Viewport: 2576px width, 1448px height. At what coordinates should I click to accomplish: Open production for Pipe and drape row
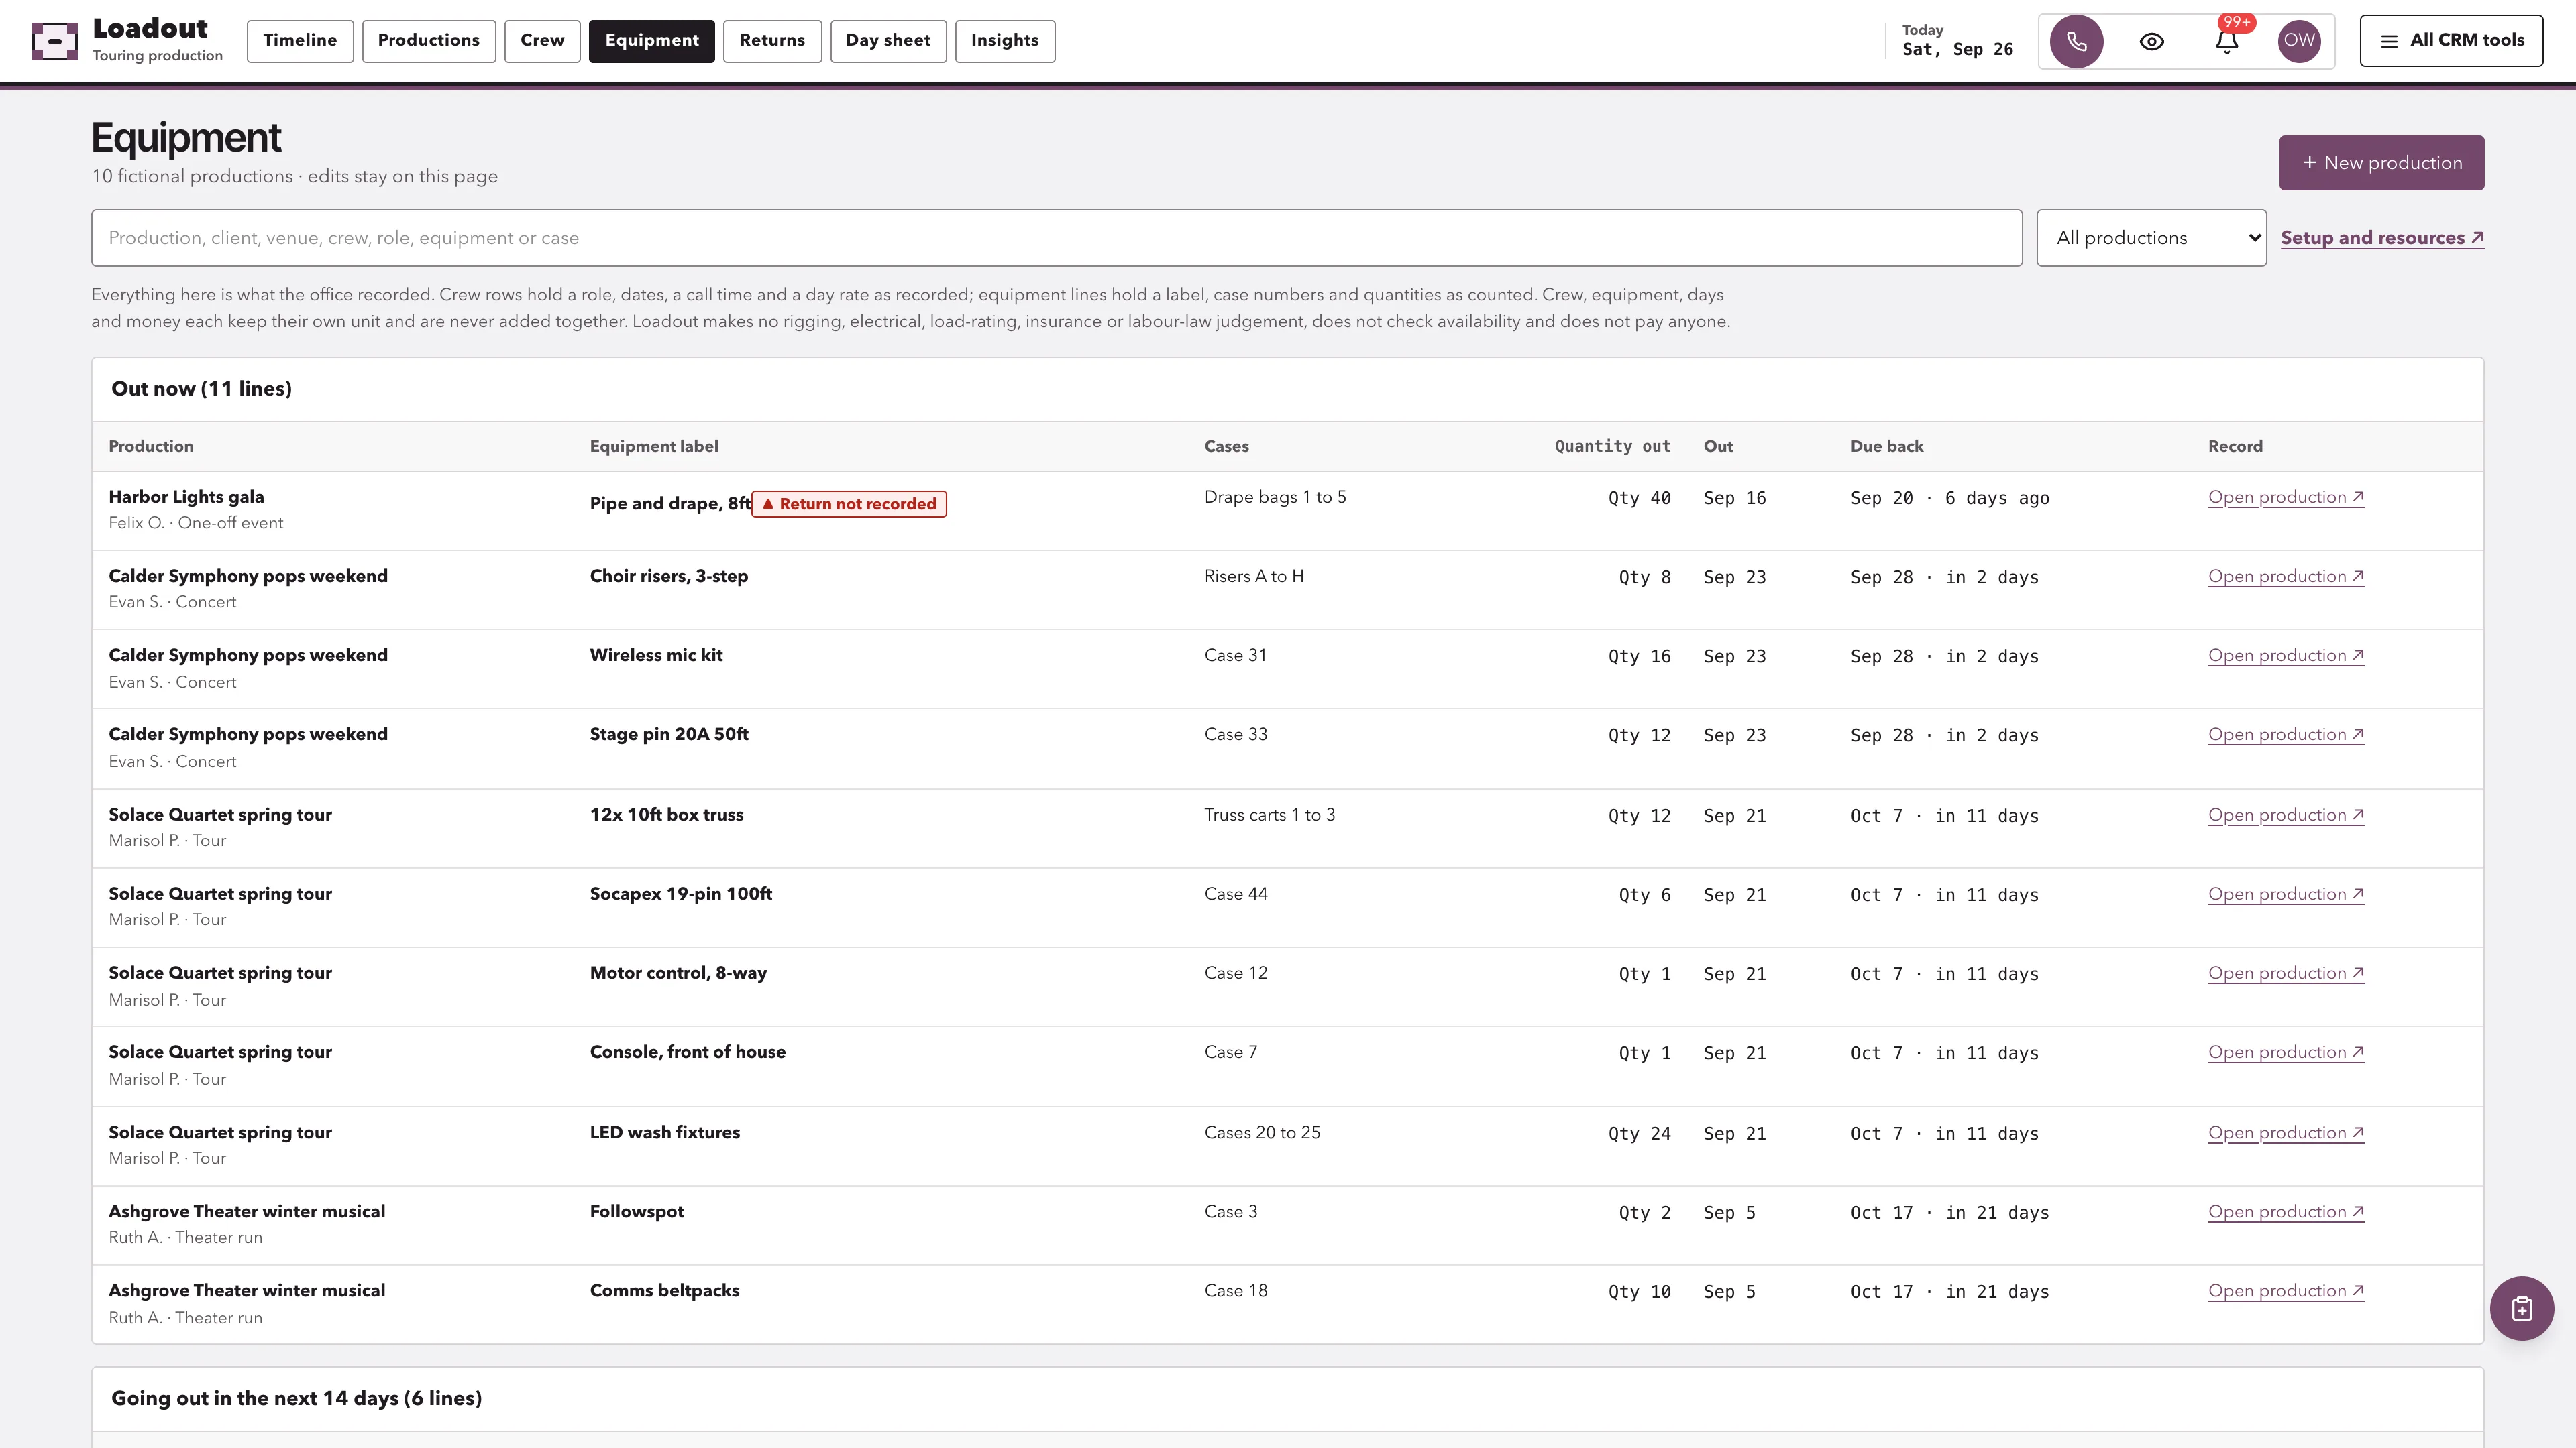(2285, 497)
